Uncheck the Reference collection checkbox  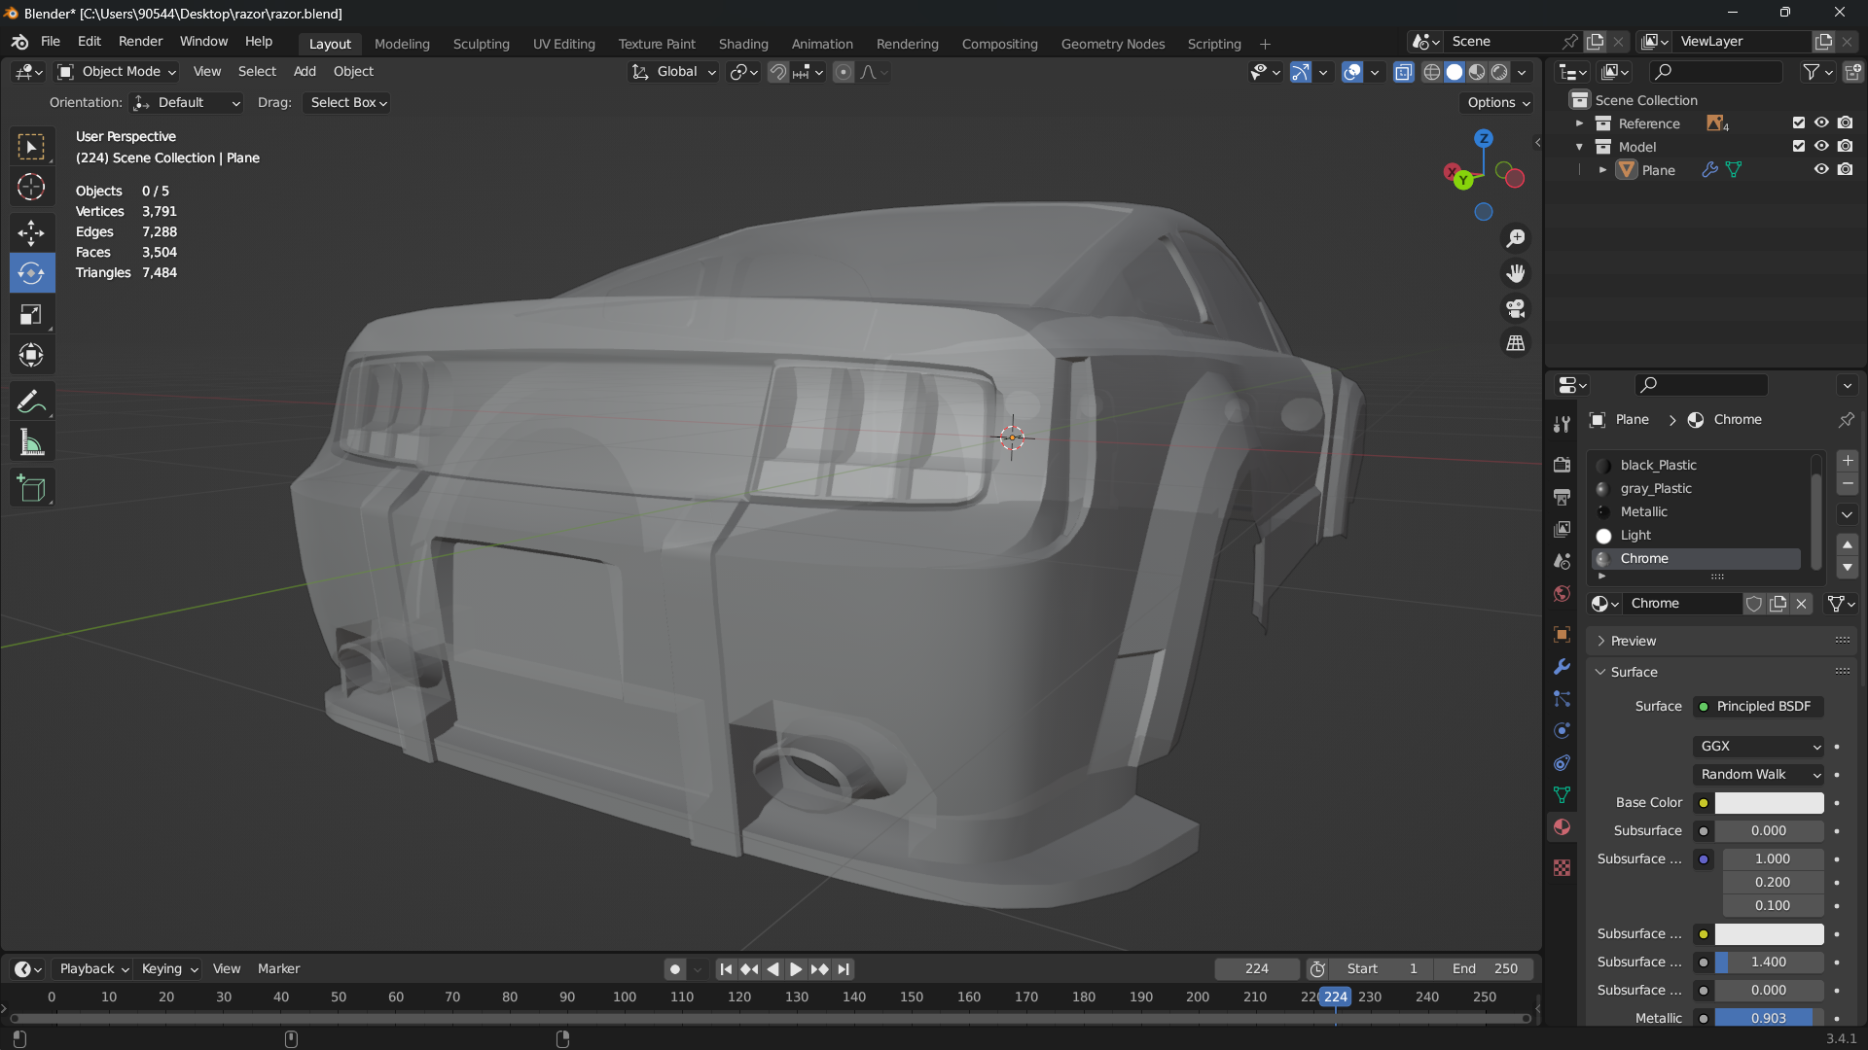1798,122
